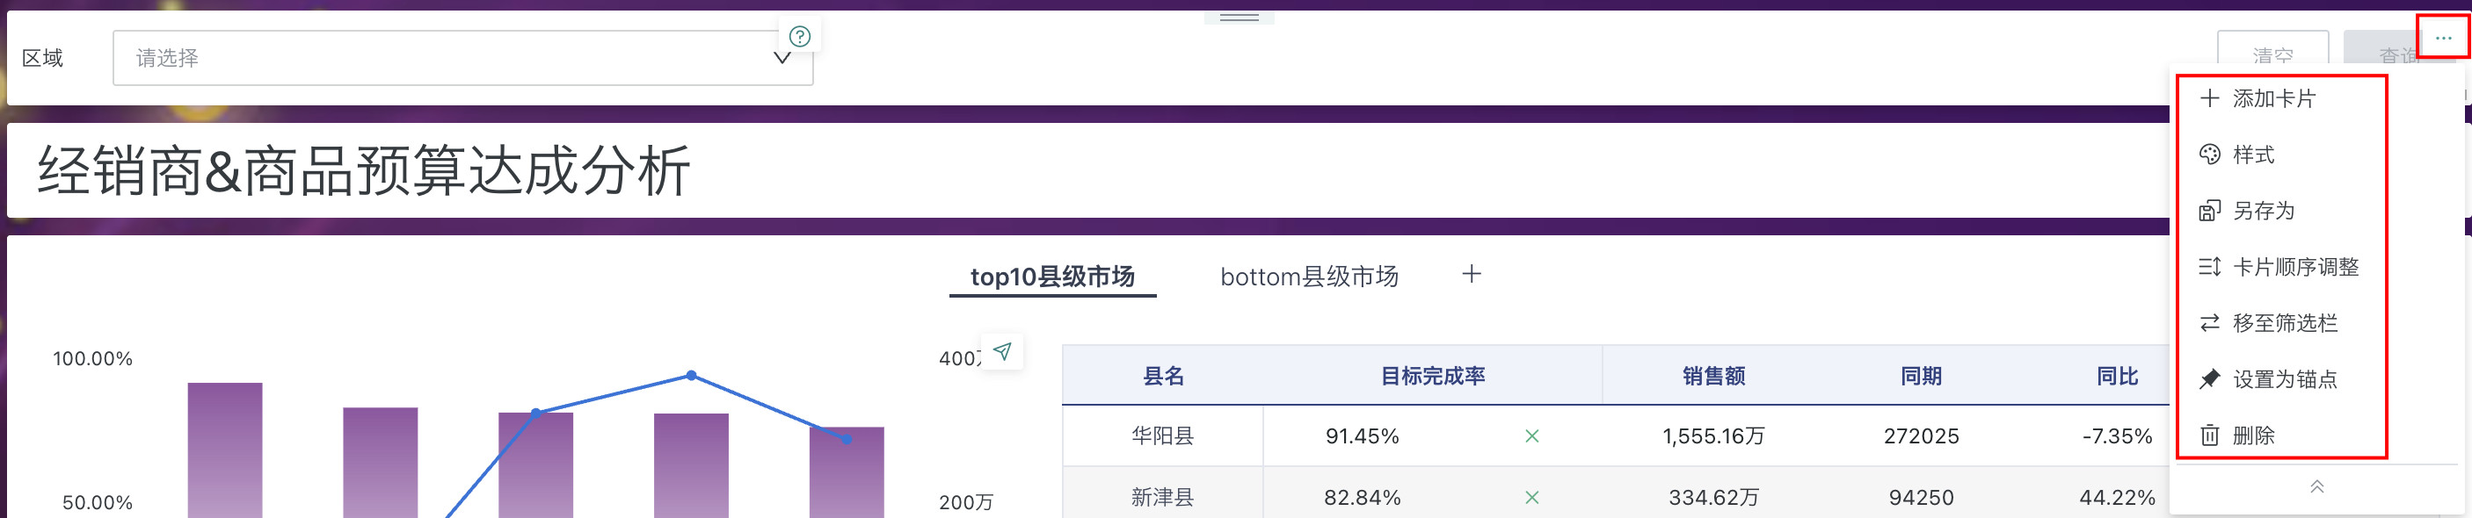Click the 华阳县 table cell

[1162, 435]
